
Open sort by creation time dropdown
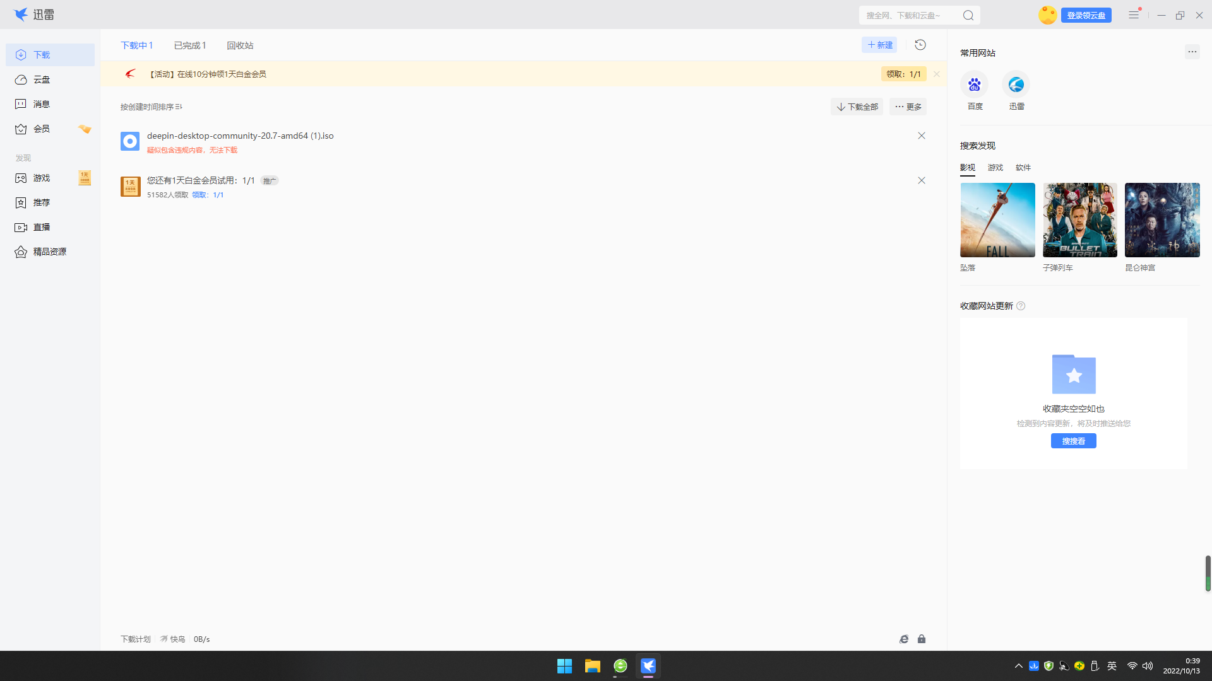point(151,107)
